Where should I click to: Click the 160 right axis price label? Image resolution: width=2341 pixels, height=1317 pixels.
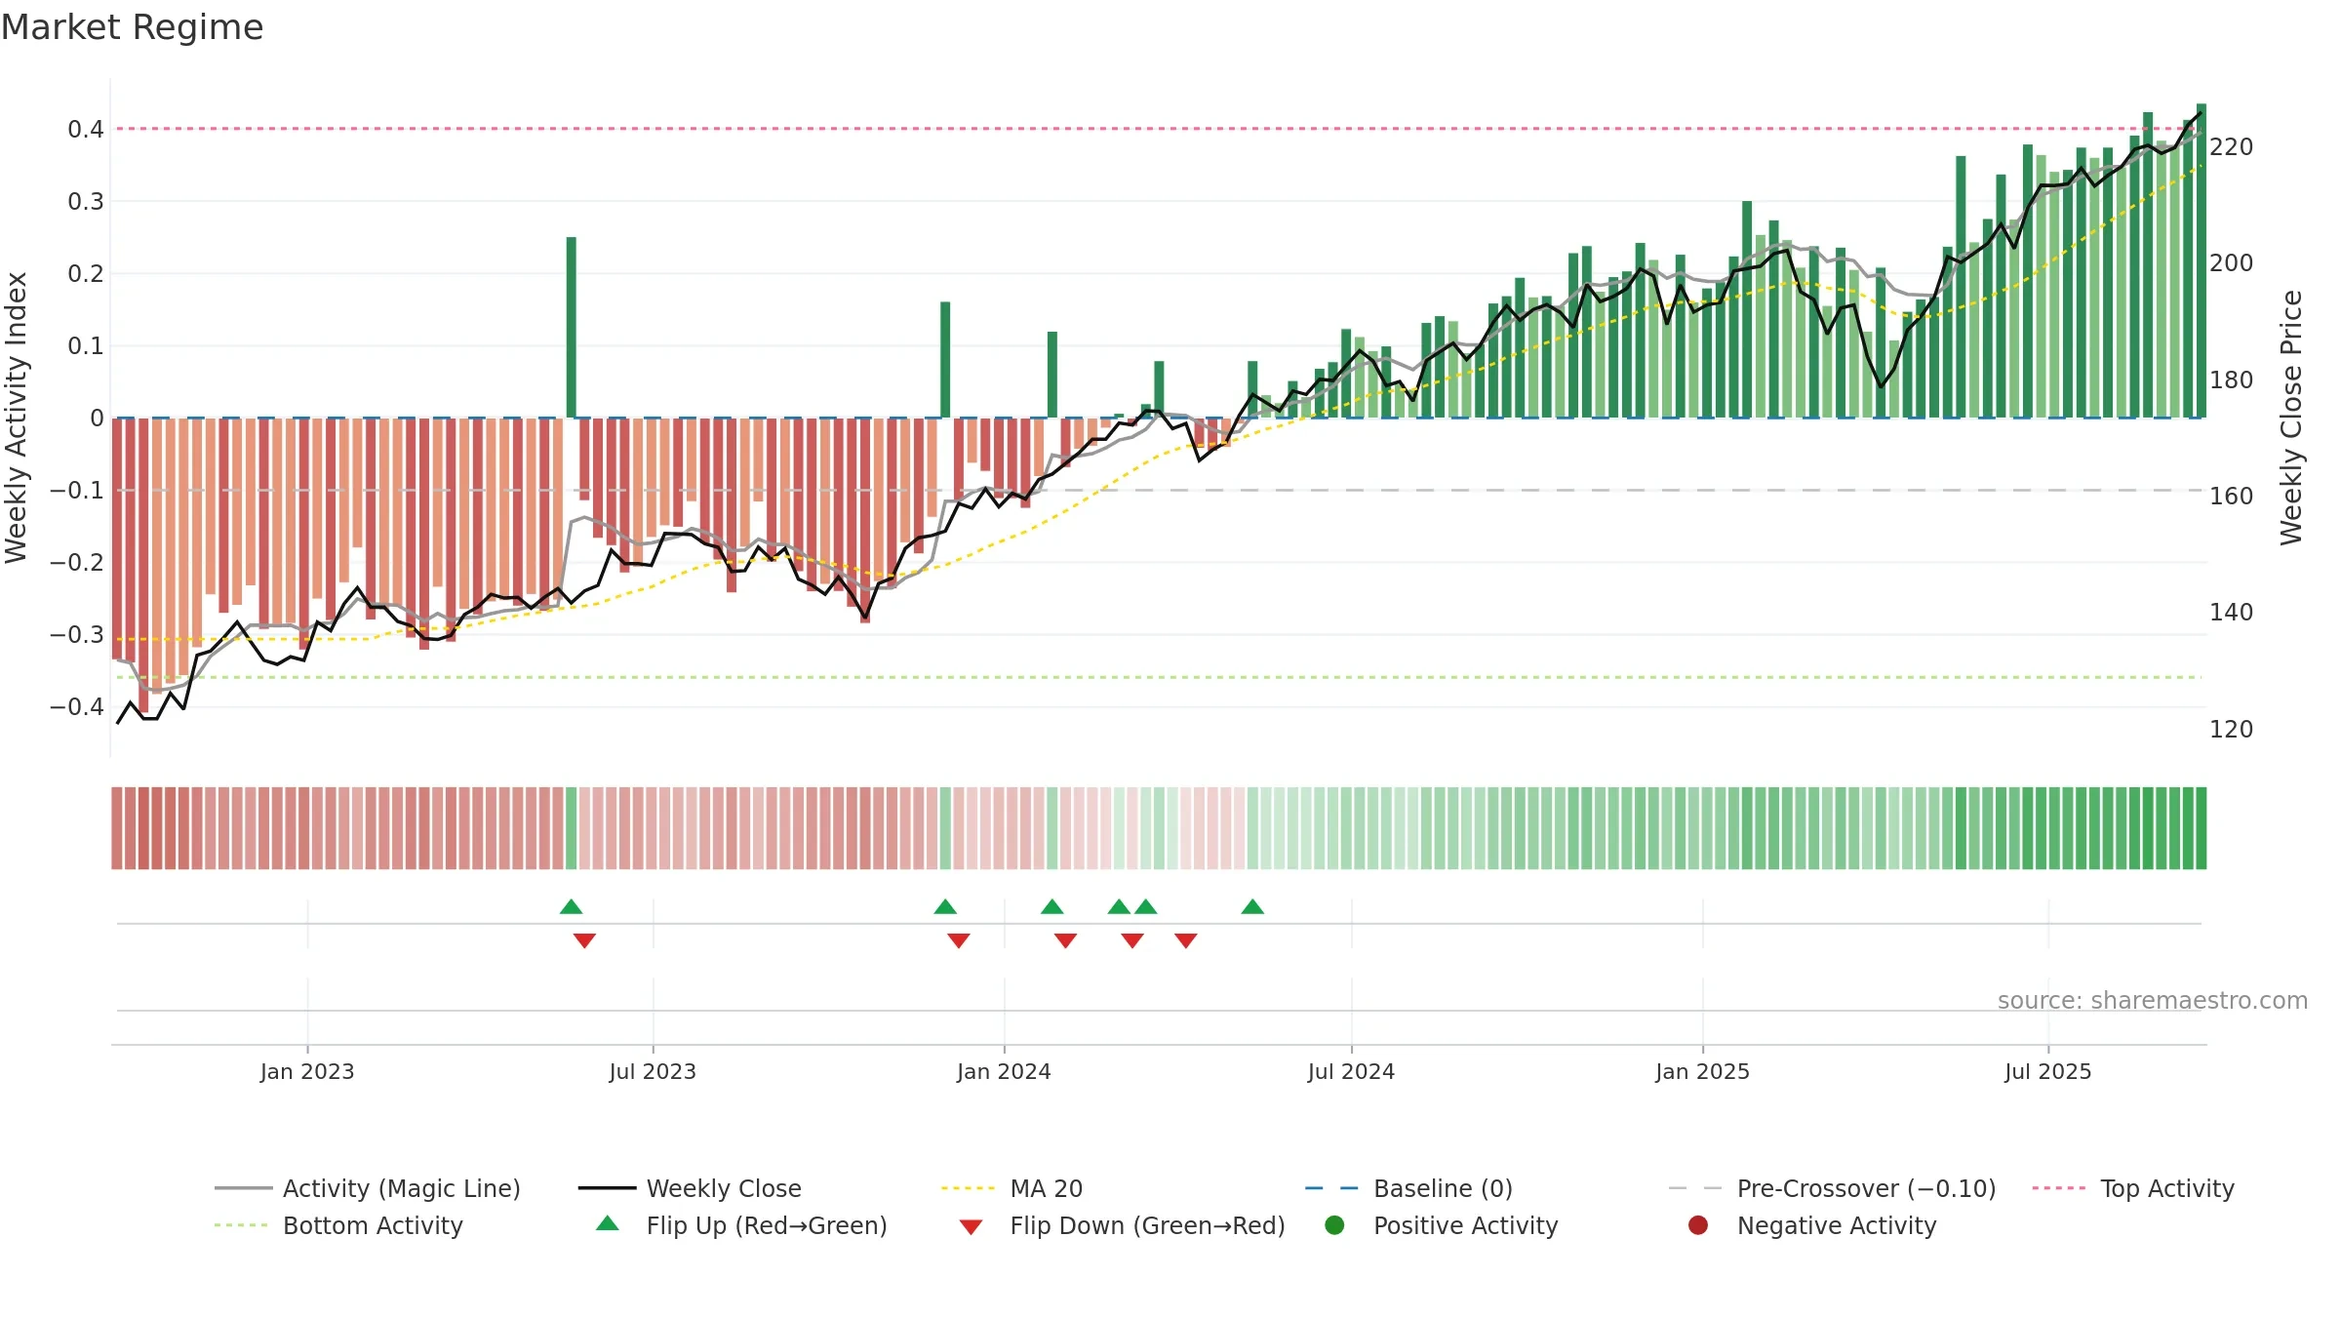point(2232,497)
